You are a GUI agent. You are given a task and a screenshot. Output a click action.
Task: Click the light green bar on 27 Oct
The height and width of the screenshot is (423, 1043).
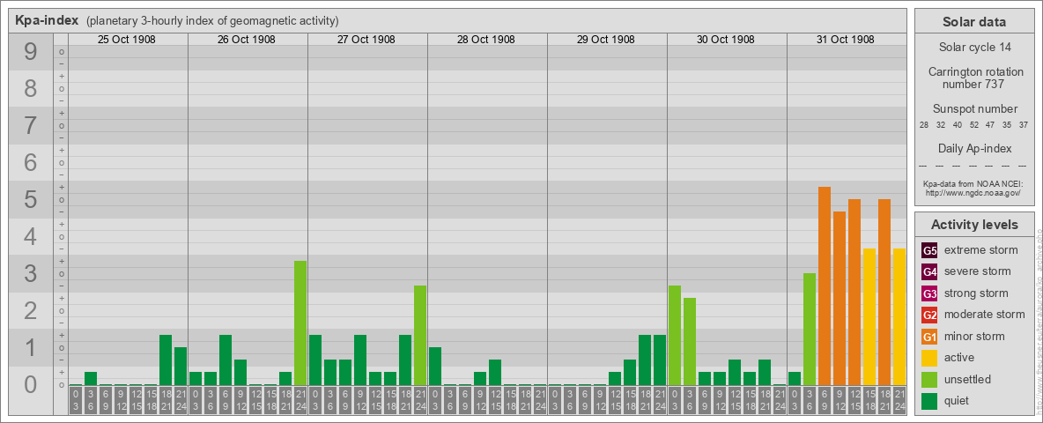pos(419,335)
